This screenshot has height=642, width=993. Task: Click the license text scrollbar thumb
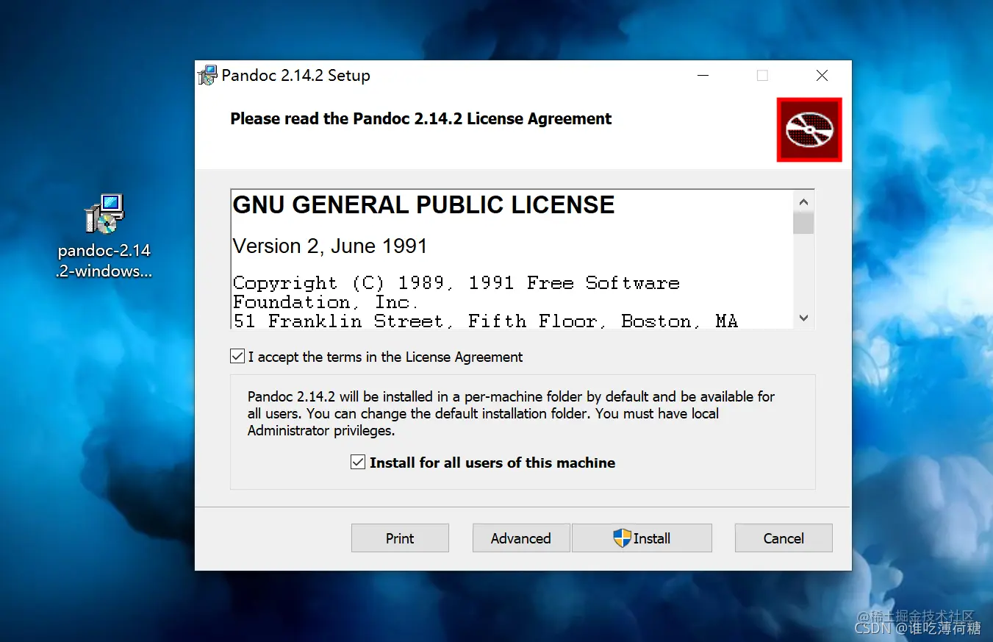803,223
